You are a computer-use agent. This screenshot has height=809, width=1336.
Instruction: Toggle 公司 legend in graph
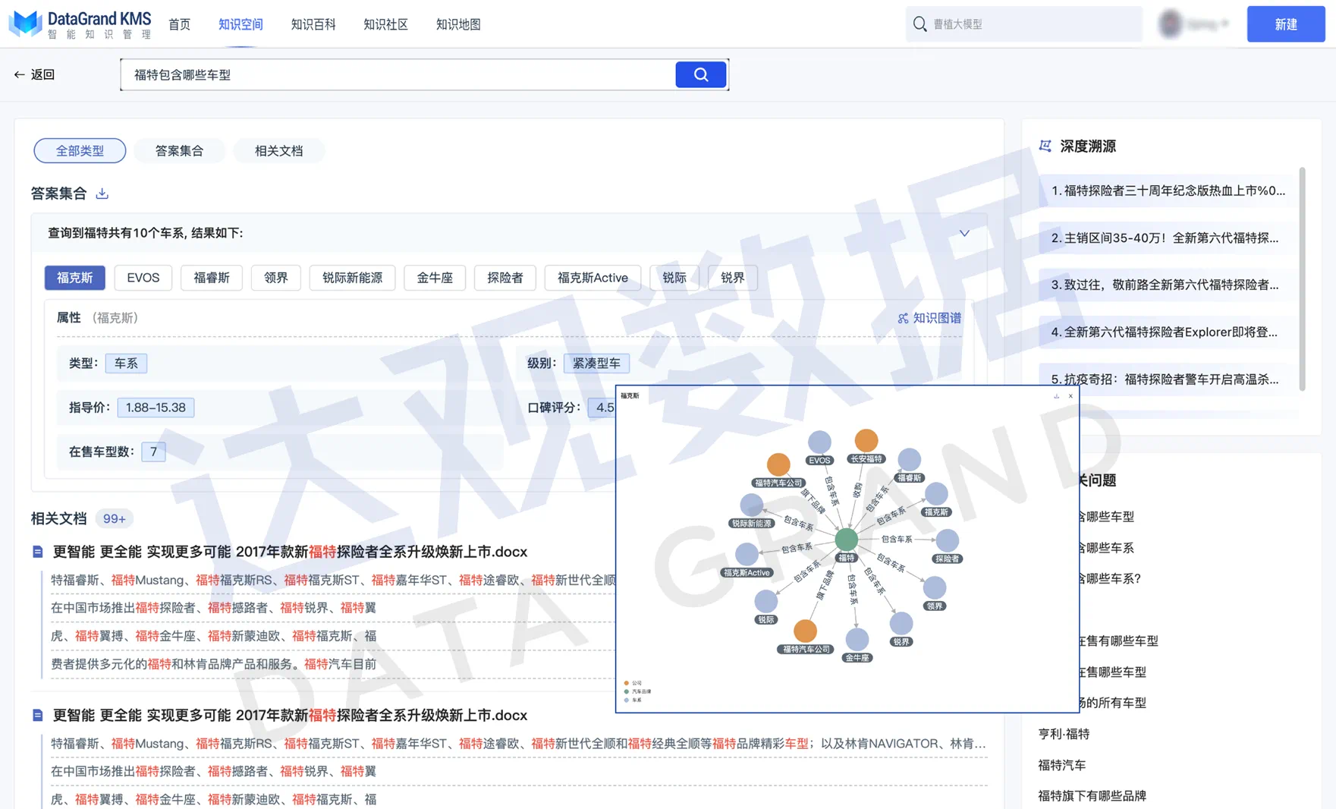pyautogui.click(x=633, y=683)
